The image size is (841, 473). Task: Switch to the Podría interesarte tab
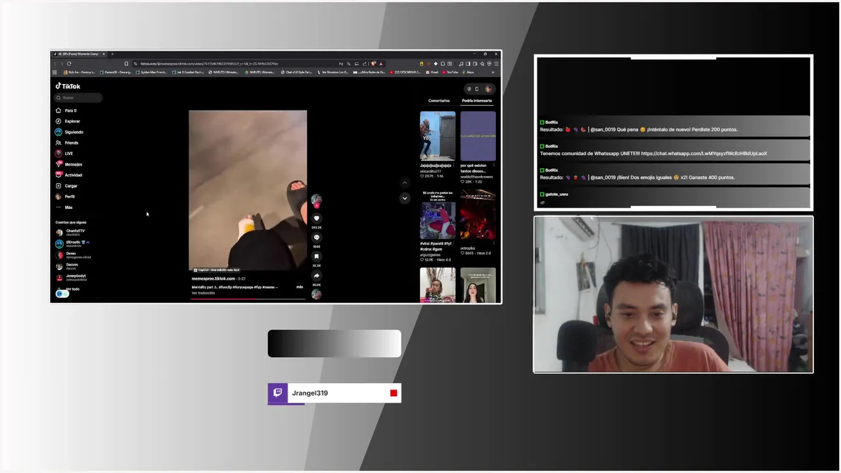pos(477,101)
